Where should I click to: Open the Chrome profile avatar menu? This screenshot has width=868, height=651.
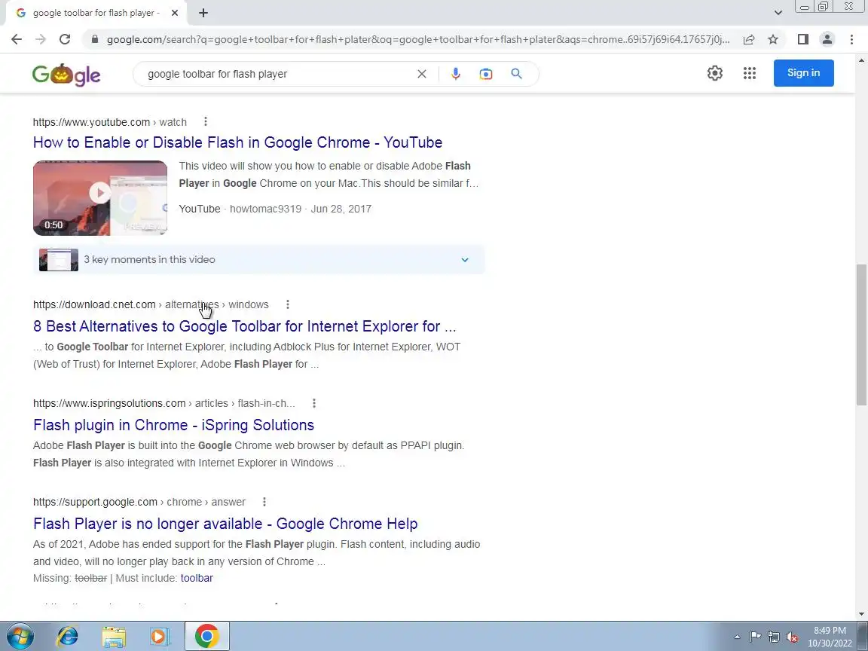pyautogui.click(x=827, y=39)
